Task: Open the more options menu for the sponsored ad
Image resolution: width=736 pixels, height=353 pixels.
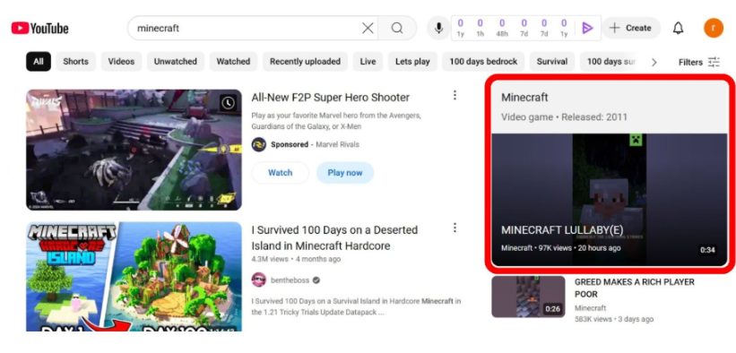Action: pos(455,95)
